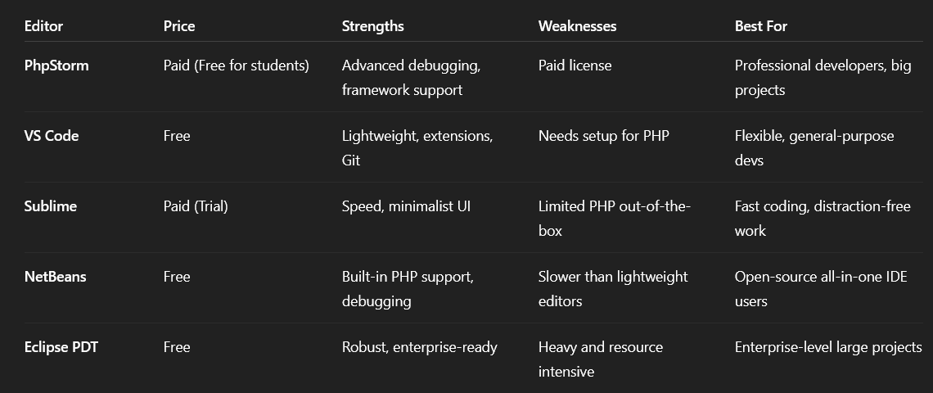Click the Editor column header
The image size is (933, 393).
[43, 26]
